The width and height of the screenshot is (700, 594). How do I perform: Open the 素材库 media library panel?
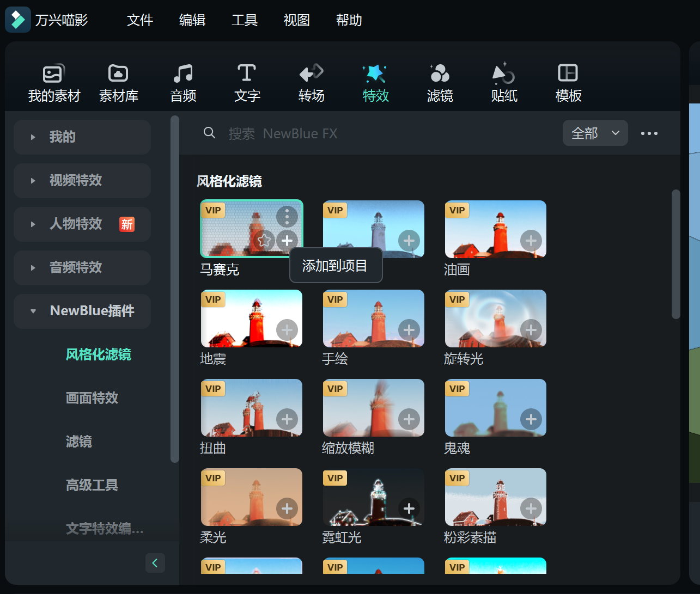tap(119, 82)
